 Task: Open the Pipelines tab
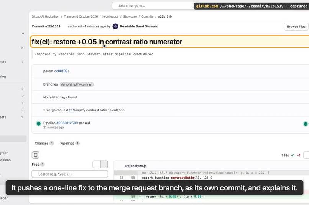coord(70,144)
